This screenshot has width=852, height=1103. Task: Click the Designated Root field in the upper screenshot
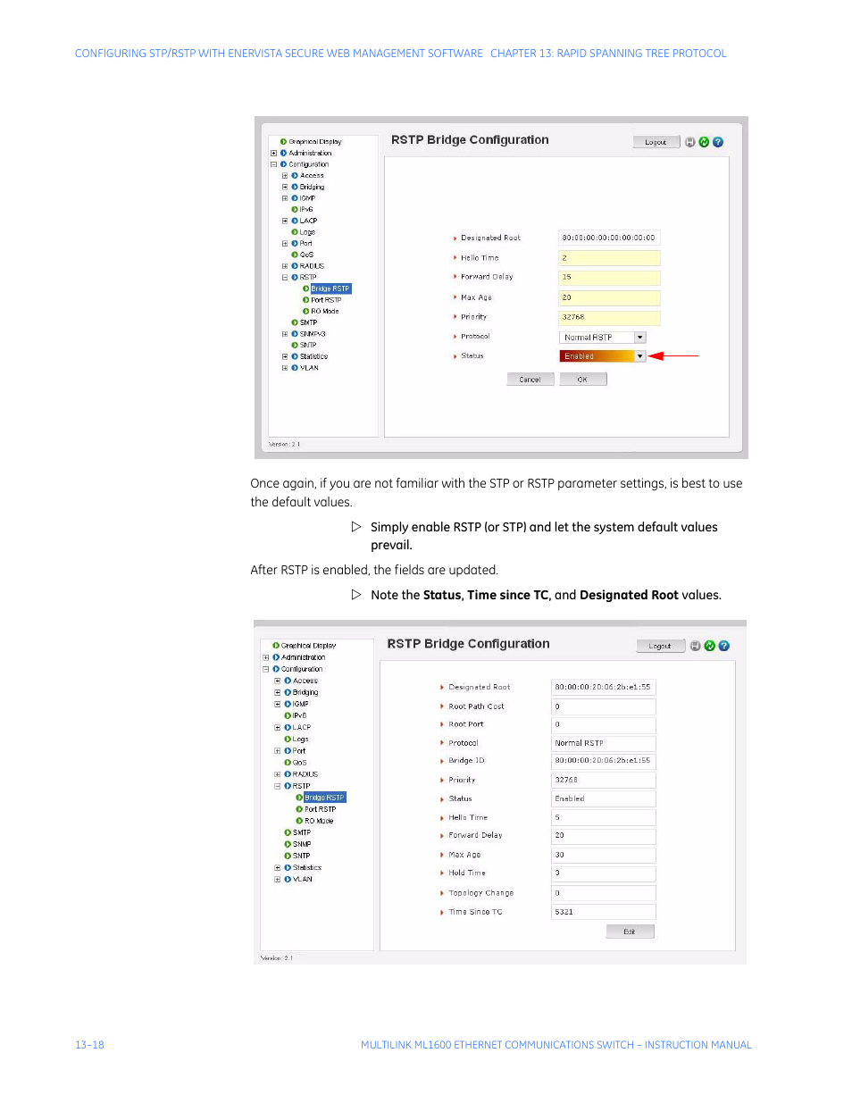(610, 238)
